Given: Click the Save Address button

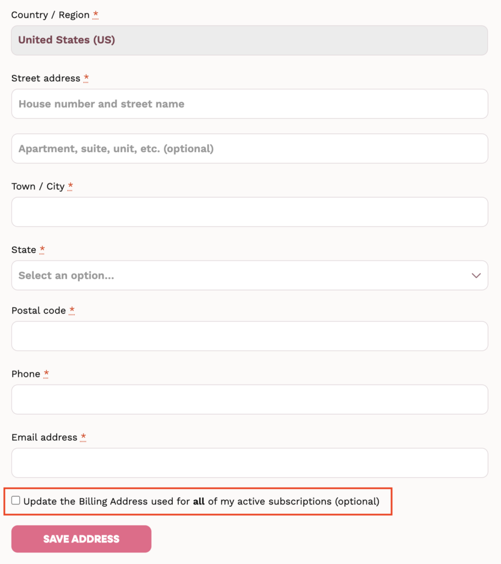Looking at the screenshot, I should [81, 539].
